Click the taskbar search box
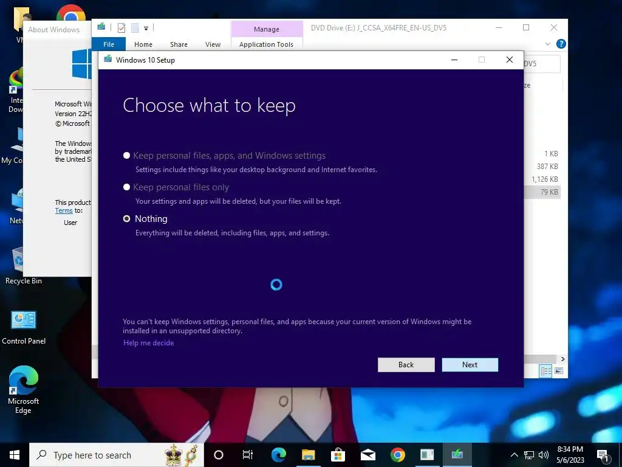The height and width of the screenshot is (467, 622). point(117,455)
